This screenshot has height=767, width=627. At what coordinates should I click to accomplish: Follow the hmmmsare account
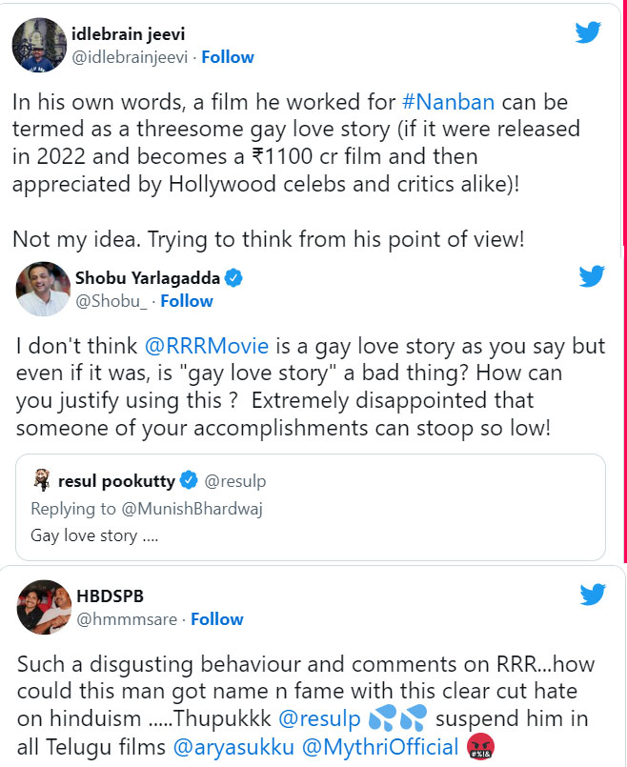[x=216, y=619]
